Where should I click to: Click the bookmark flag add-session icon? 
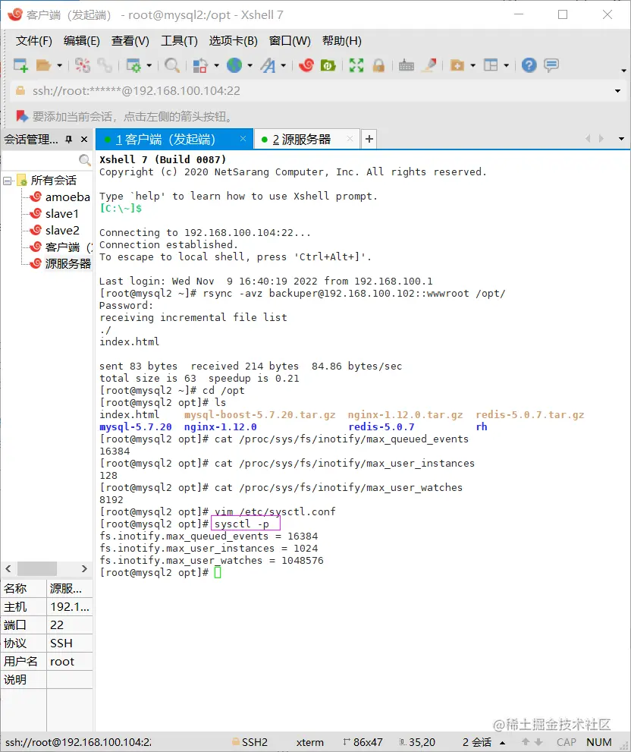(x=22, y=117)
